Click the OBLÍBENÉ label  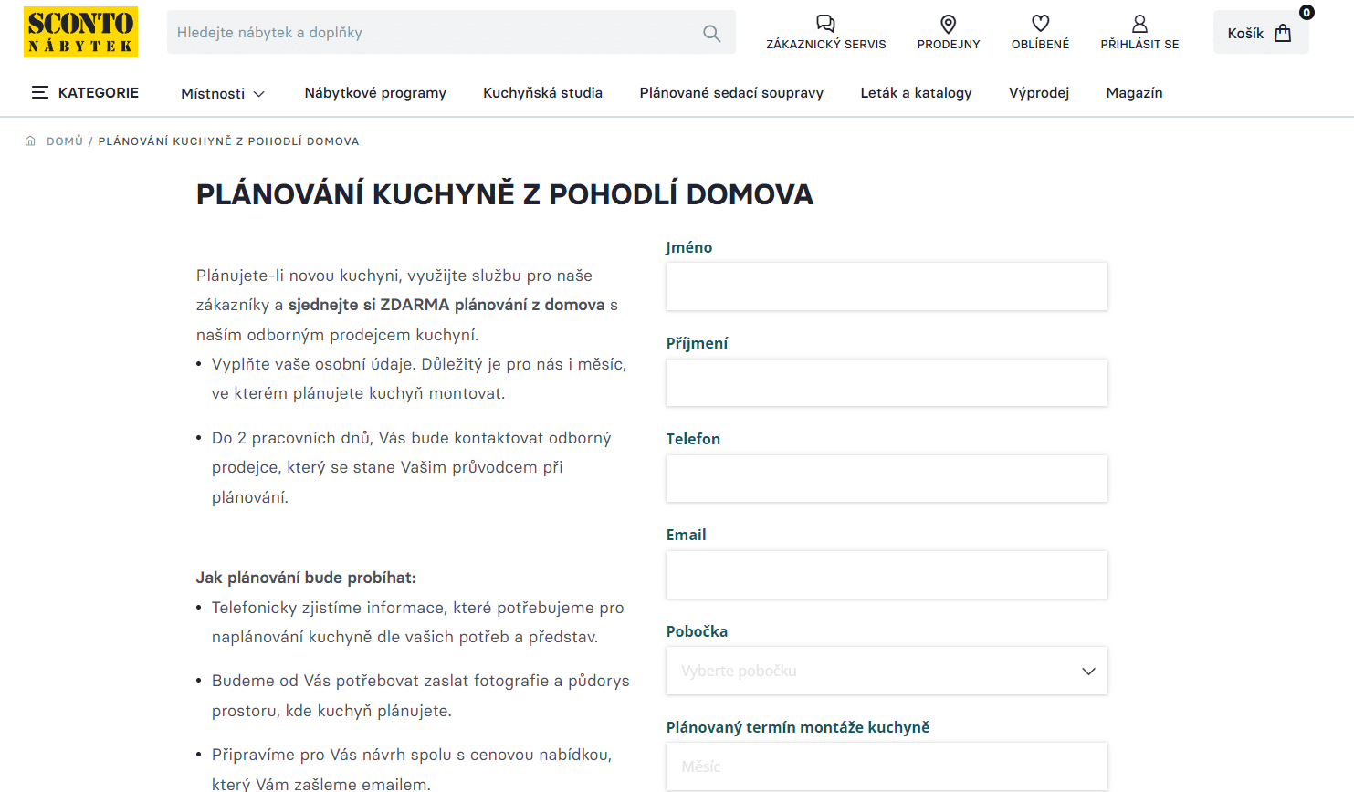pyautogui.click(x=1040, y=44)
